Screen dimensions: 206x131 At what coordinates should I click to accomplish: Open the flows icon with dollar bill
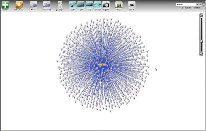(119, 5)
